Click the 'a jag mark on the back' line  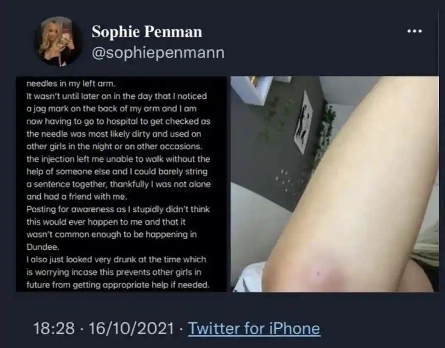pyautogui.click(x=112, y=109)
